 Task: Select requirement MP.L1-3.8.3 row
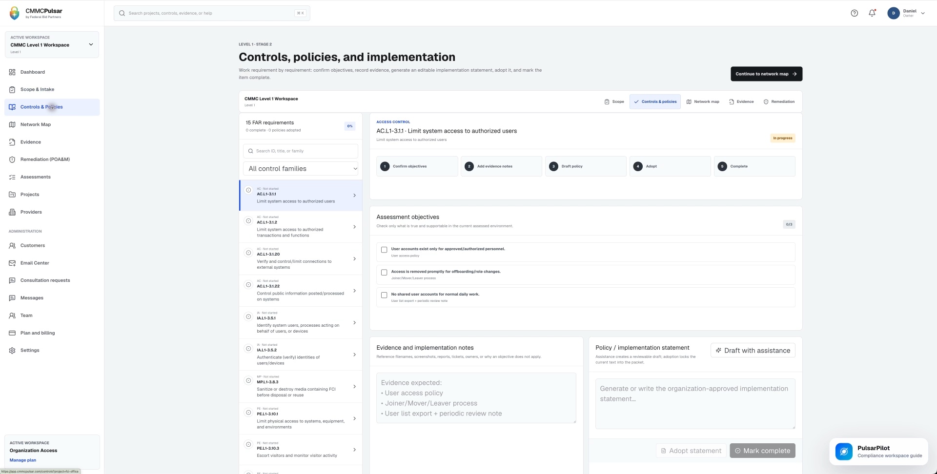coord(301,387)
